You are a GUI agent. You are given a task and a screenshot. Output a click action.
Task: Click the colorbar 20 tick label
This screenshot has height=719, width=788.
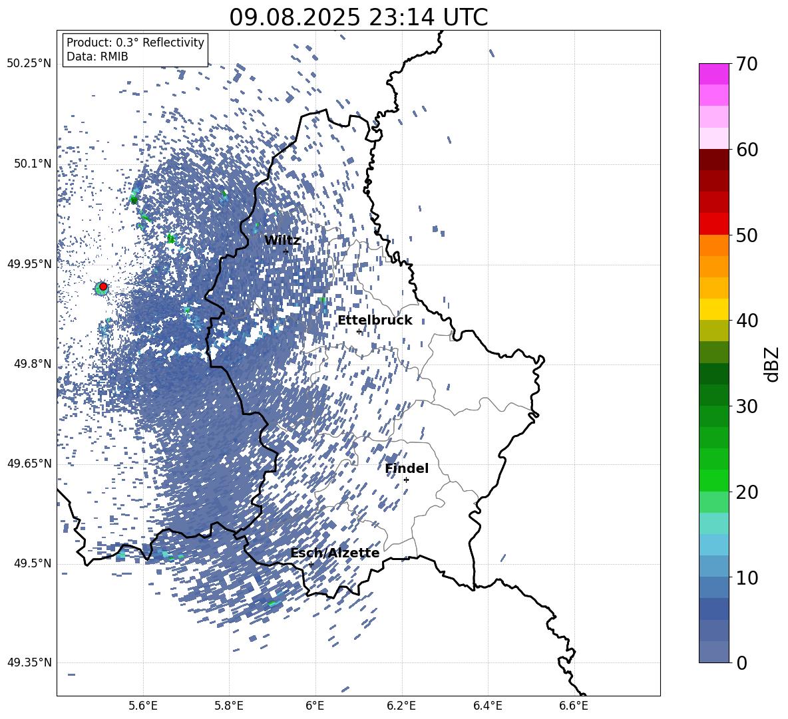747,492
